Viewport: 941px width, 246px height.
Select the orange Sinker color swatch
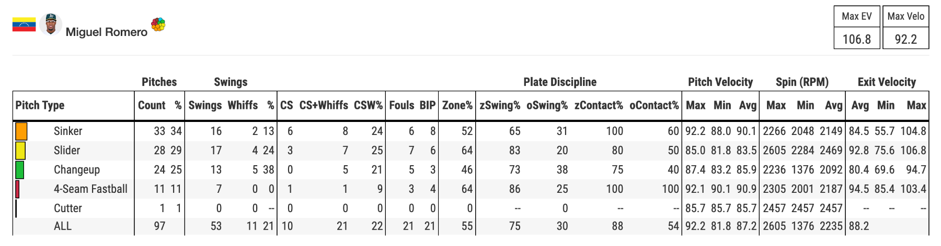tap(21, 131)
